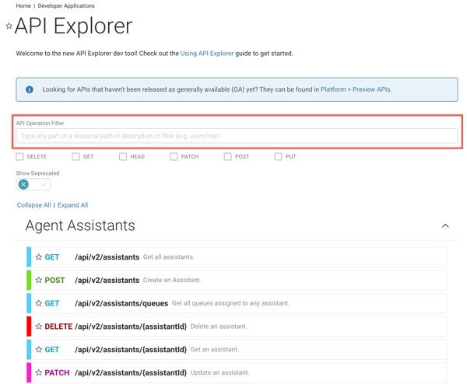Star the API Explorer page title
The height and width of the screenshot is (384, 467).
tap(9, 26)
